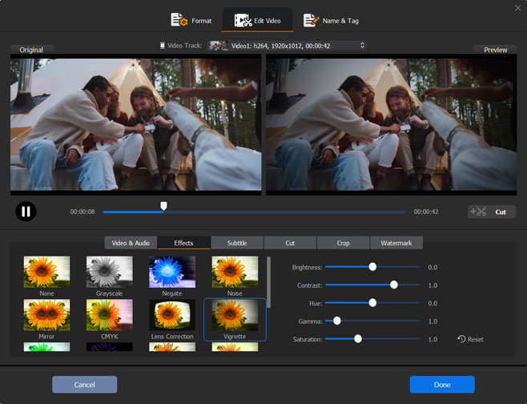Image resolution: width=527 pixels, height=404 pixels.
Task: Switch to the Subtitle tab
Action: pyautogui.click(x=236, y=243)
